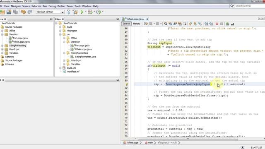265x149 pixels.
Task: Run the project with the green play icon
Action: coord(82,12)
